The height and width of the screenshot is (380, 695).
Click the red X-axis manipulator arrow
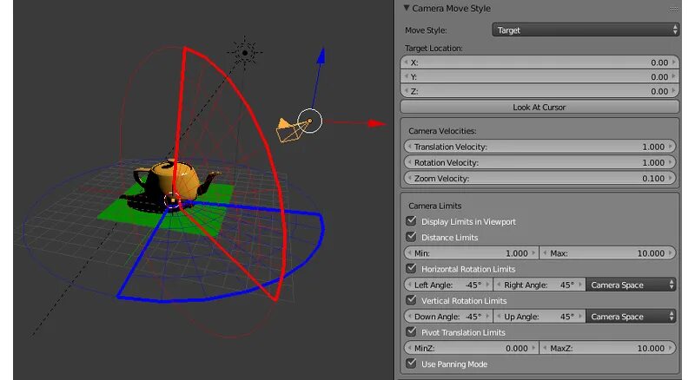click(377, 123)
